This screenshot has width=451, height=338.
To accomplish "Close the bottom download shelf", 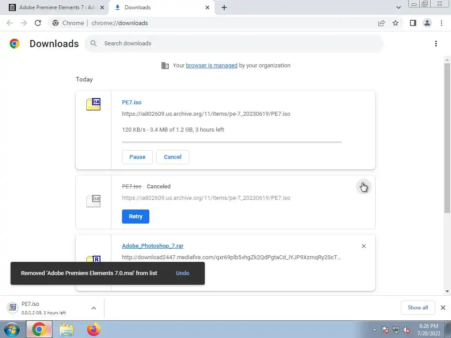I will coord(443,308).
